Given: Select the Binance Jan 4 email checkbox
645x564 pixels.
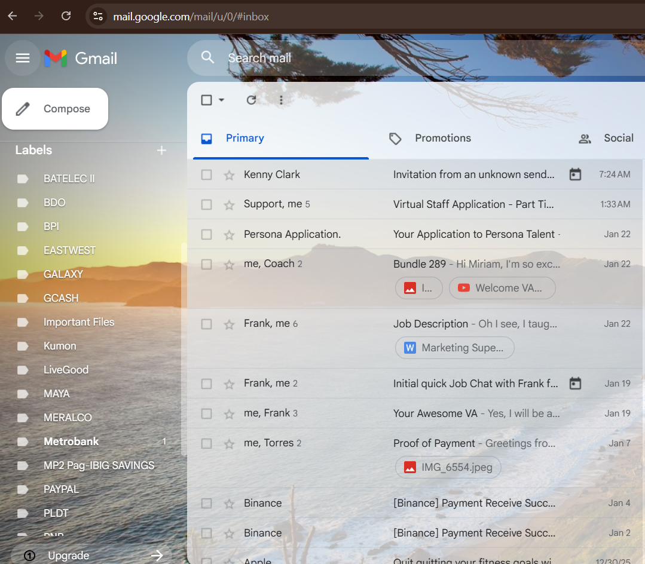Looking at the screenshot, I should 206,503.
